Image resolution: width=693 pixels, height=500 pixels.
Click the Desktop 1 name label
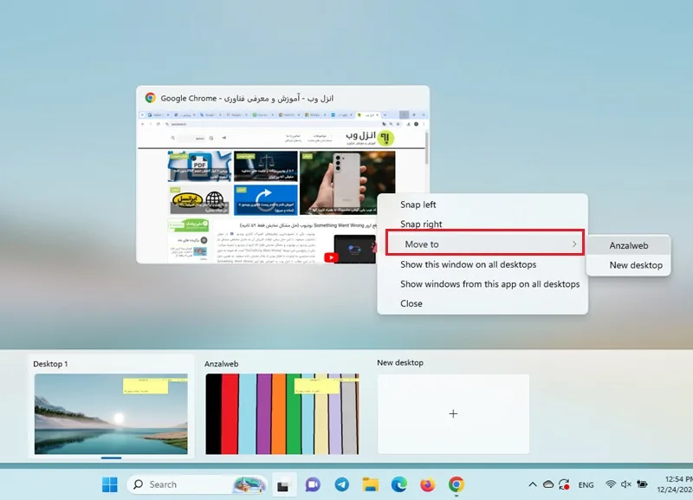pos(50,364)
